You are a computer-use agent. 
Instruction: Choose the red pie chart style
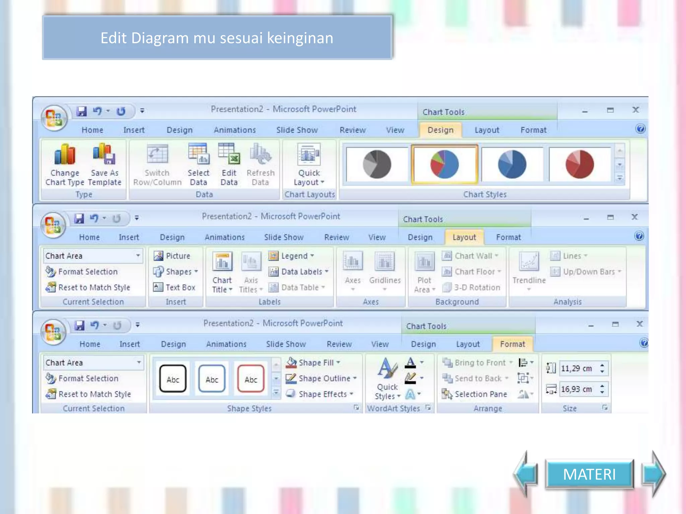[x=580, y=164]
